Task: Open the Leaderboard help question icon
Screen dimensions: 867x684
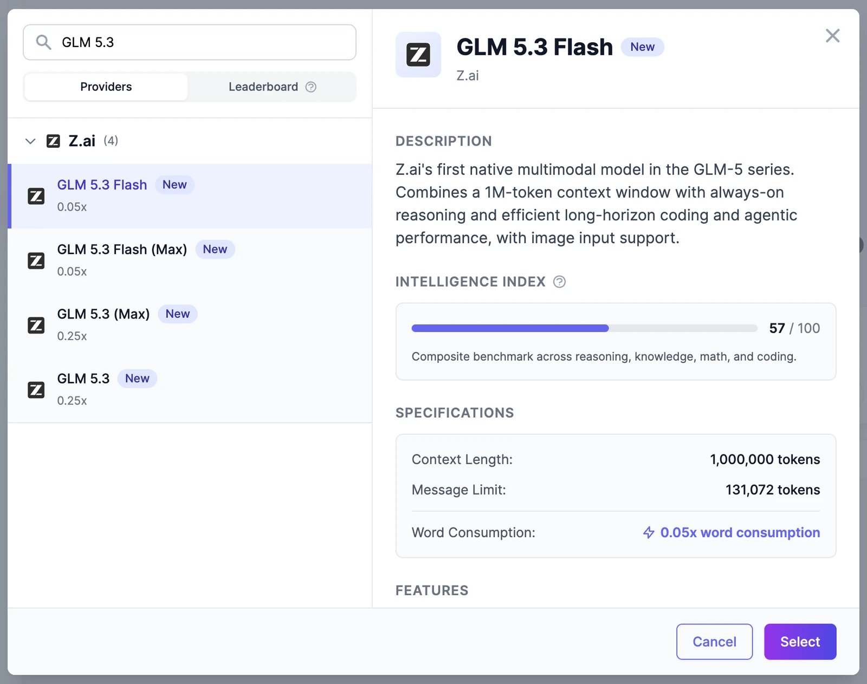Action: tap(311, 87)
